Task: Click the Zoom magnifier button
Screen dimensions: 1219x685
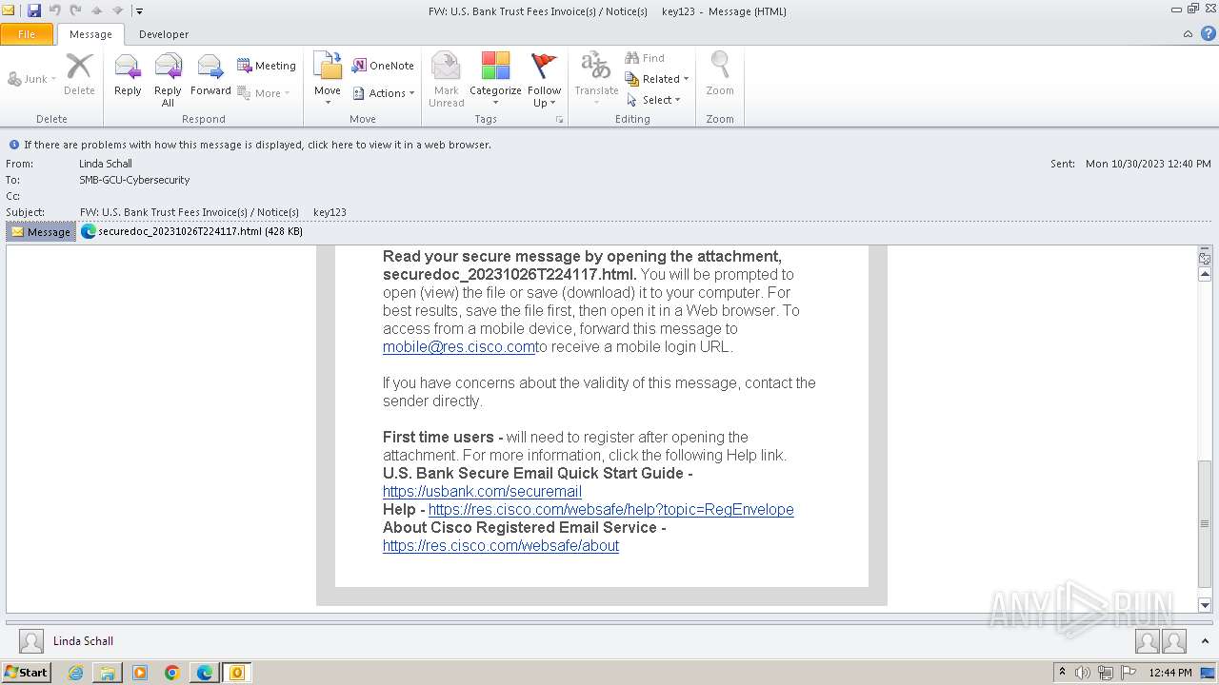Action: [x=720, y=76]
